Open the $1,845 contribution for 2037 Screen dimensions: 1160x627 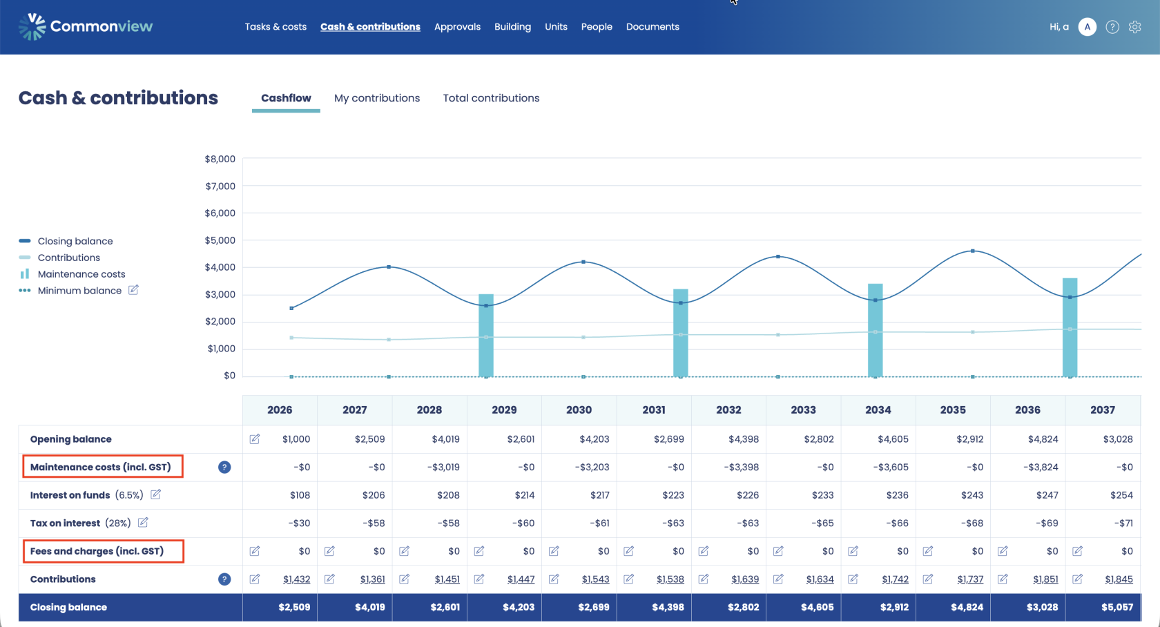(1119, 579)
